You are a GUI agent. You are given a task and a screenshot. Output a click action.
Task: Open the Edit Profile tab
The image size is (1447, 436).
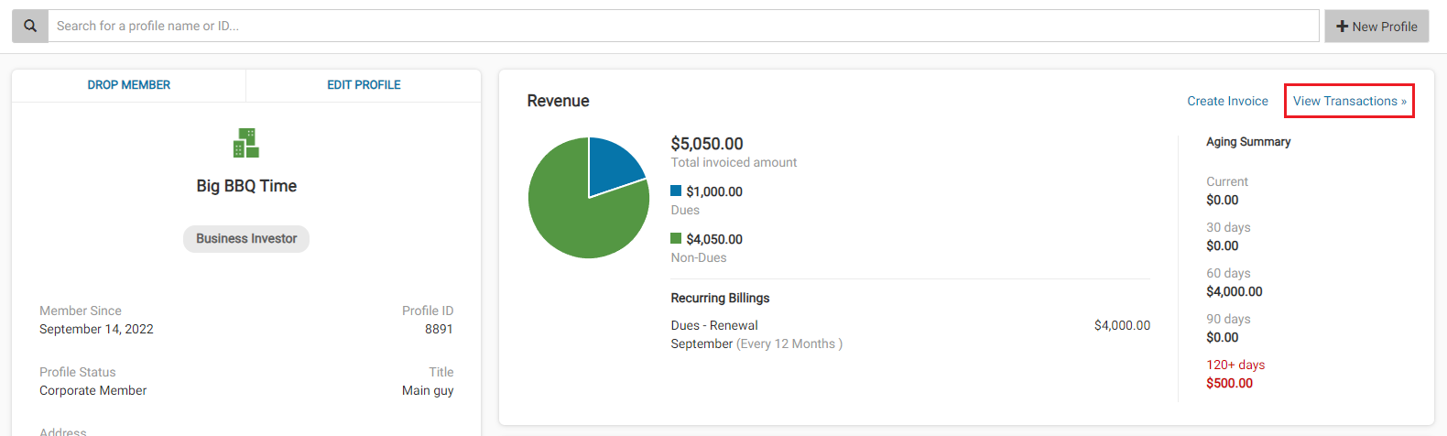tap(364, 85)
